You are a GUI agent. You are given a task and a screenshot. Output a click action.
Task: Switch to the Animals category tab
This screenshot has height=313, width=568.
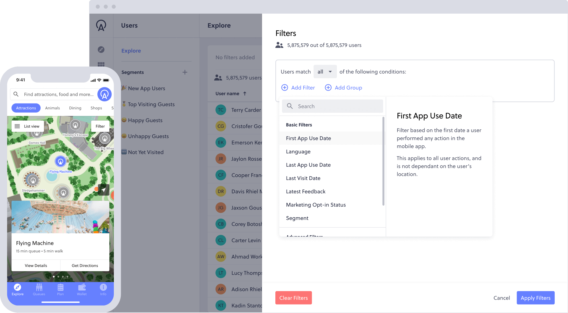click(x=52, y=108)
